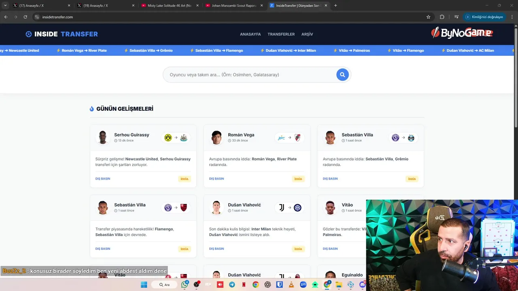The image size is (518, 291).
Task: Close the Misty Lake Solitude tab
Action: pos(197,6)
